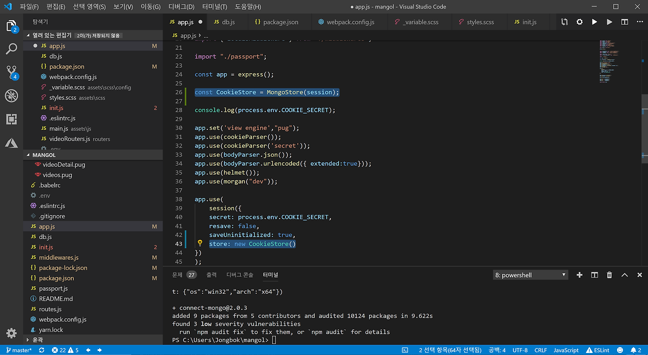Open the 터미널(T) menu

pyautogui.click(x=215, y=7)
